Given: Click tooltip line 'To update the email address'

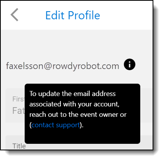Looking at the screenshot, I should [72, 94].
